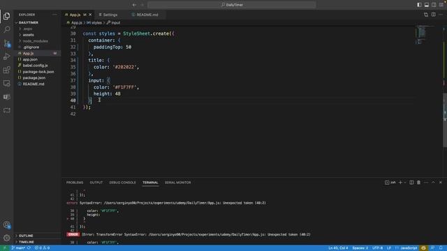The height and width of the screenshot is (251, 447).
Task: Kill terminal with the trash icon
Action: (x=418, y=183)
